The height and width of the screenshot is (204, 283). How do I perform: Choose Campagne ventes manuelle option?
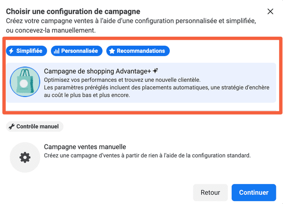[x=141, y=157]
